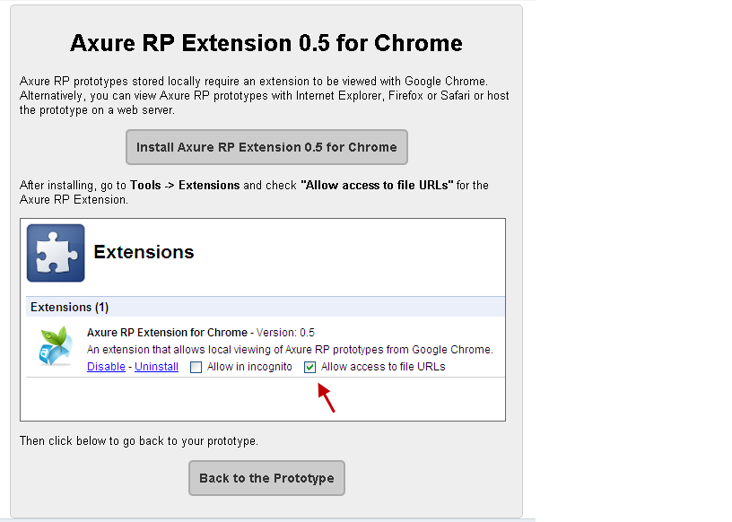The width and height of the screenshot is (732, 522).
Task: Click the extension description sentence
Action: coord(290,350)
